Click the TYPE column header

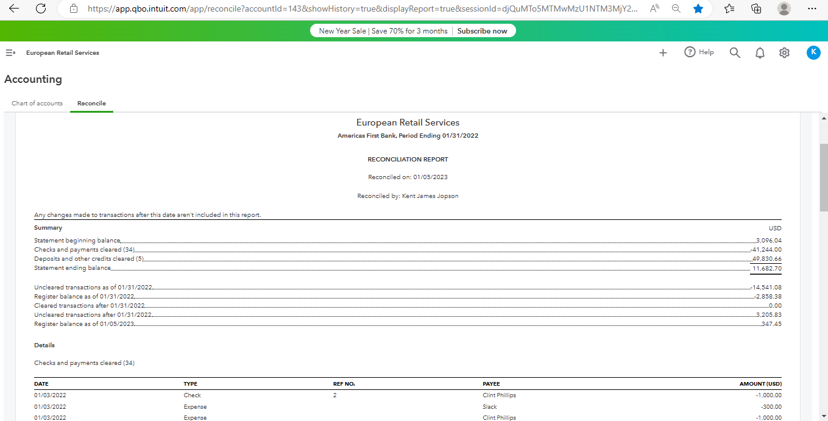click(190, 384)
